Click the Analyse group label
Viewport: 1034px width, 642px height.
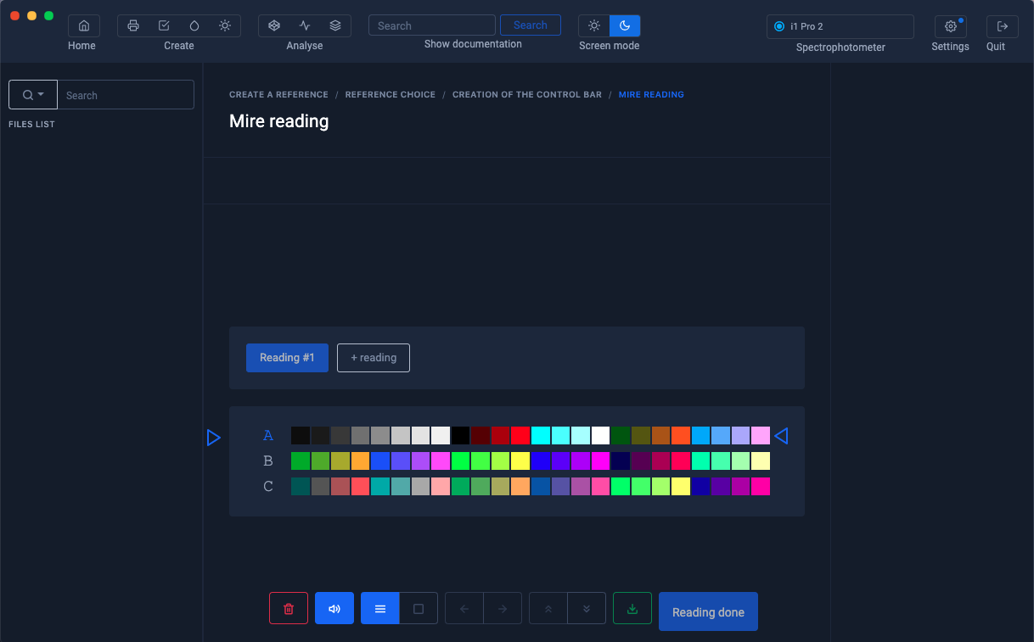(305, 46)
